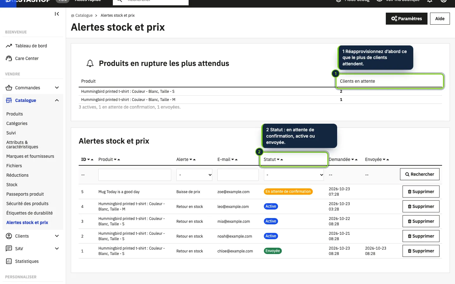Open the Paramètres button
455x284 pixels.
pos(406,19)
